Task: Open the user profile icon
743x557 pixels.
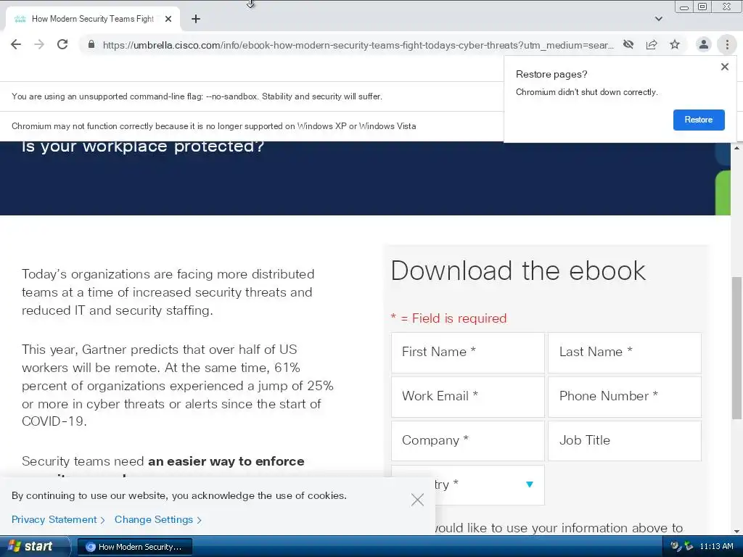Action: [x=704, y=44]
